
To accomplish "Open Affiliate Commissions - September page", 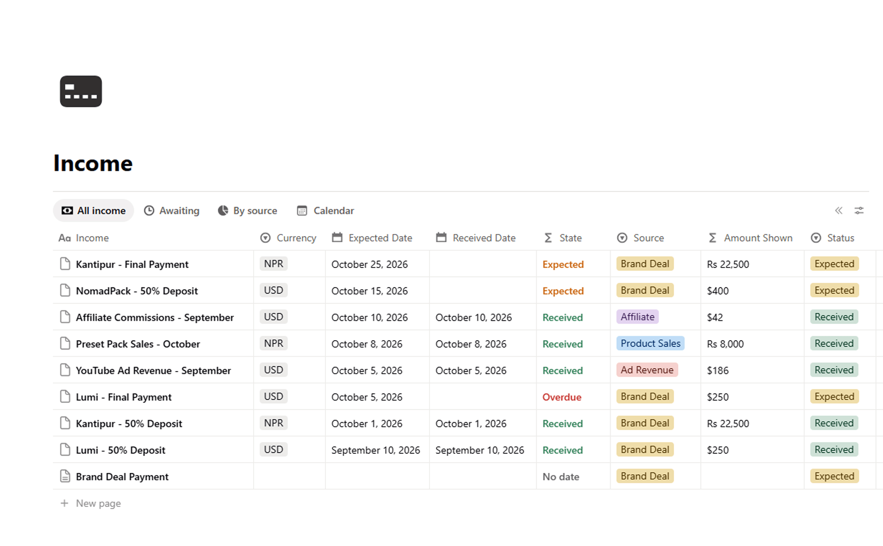I will [155, 317].
